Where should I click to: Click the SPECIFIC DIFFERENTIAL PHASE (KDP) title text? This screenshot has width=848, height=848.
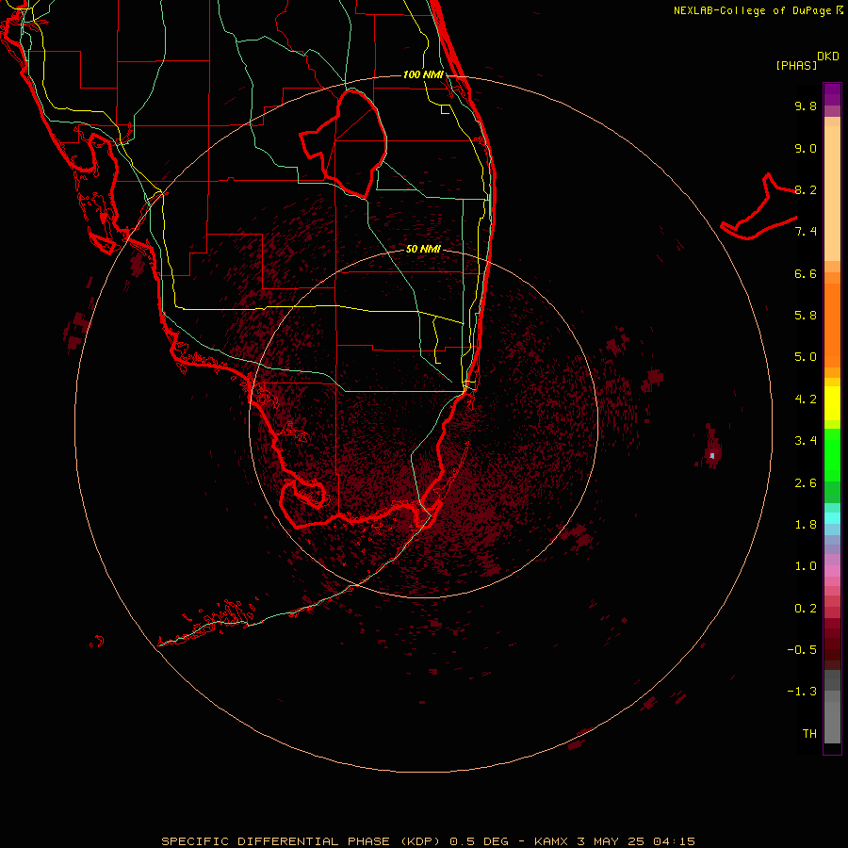299,841
